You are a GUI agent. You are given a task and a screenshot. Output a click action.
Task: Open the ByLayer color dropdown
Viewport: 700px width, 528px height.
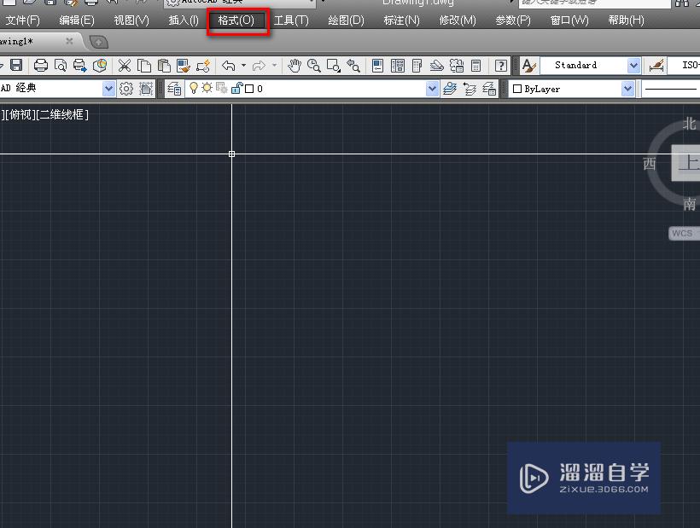tap(627, 88)
